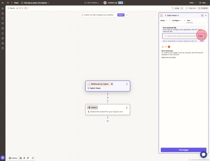The image size is (210, 161).
Task: Open the apps sidebar icon below home
Action: (3, 9)
